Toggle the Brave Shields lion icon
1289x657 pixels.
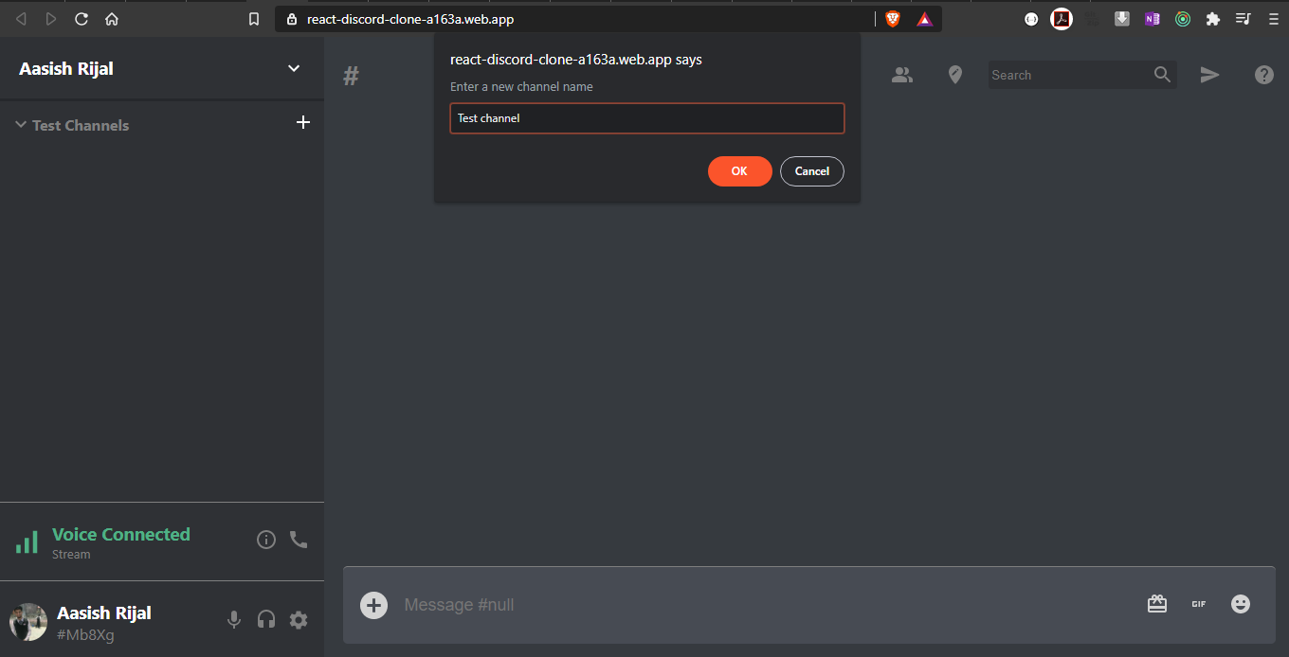(x=893, y=19)
